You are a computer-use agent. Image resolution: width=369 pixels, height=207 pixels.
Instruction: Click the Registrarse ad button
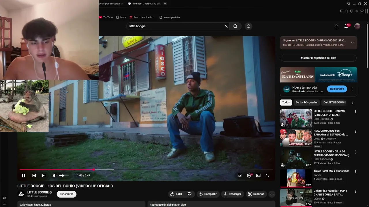[x=337, y=89]
